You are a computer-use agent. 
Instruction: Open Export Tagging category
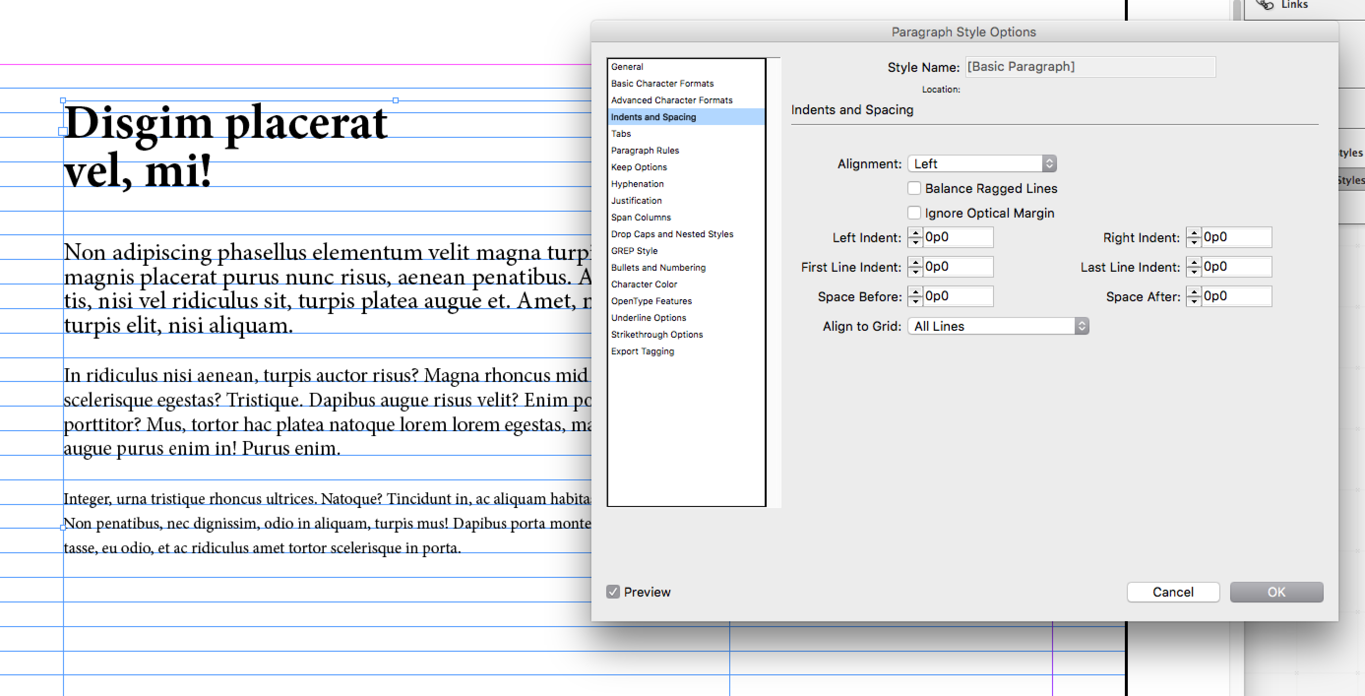(x=685, y=351)
